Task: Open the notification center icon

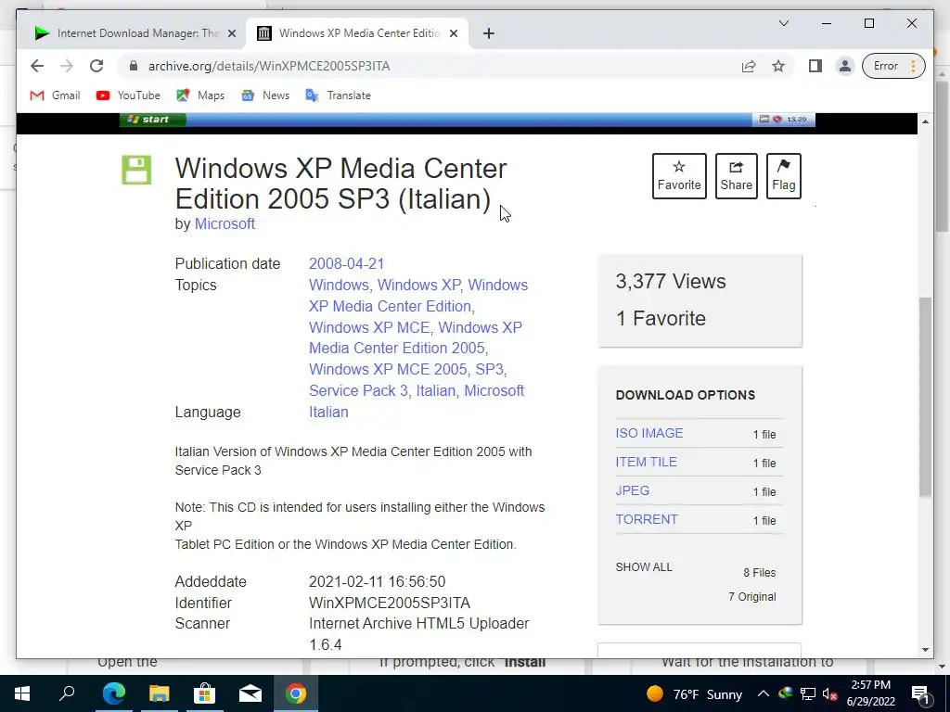Action: [x=921, y=693]
